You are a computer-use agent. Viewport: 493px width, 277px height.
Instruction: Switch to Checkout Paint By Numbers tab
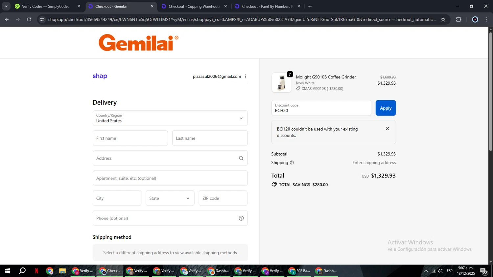point(267,6)
